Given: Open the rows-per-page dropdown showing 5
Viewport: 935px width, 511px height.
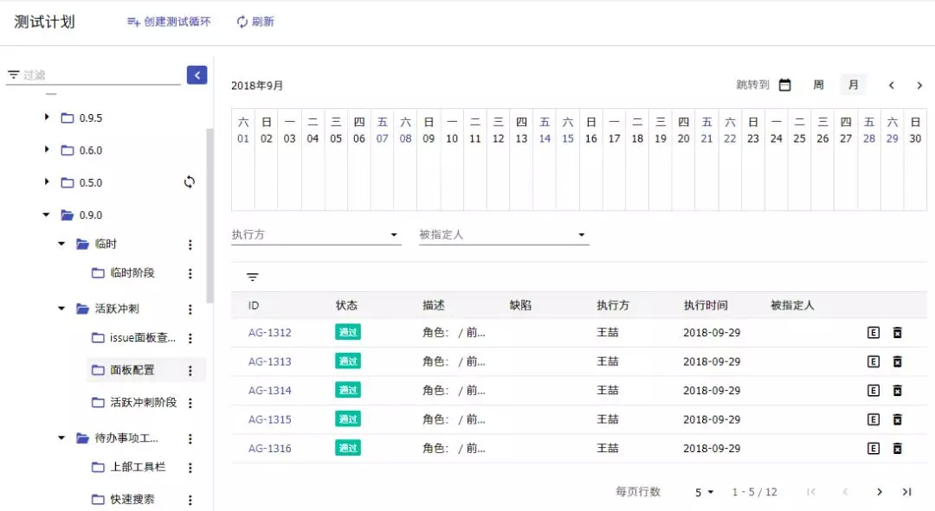Looking at the screenshot, I should (704, 492).
